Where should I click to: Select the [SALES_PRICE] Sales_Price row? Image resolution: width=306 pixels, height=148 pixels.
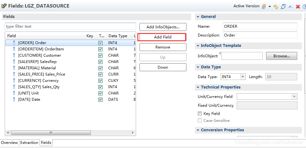[x=70, y=74]
